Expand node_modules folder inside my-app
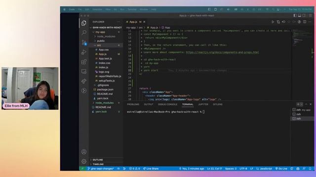Image resolution: width=316 pixels, height=177 pixels. pyautogui.click(x=106, y=36)
